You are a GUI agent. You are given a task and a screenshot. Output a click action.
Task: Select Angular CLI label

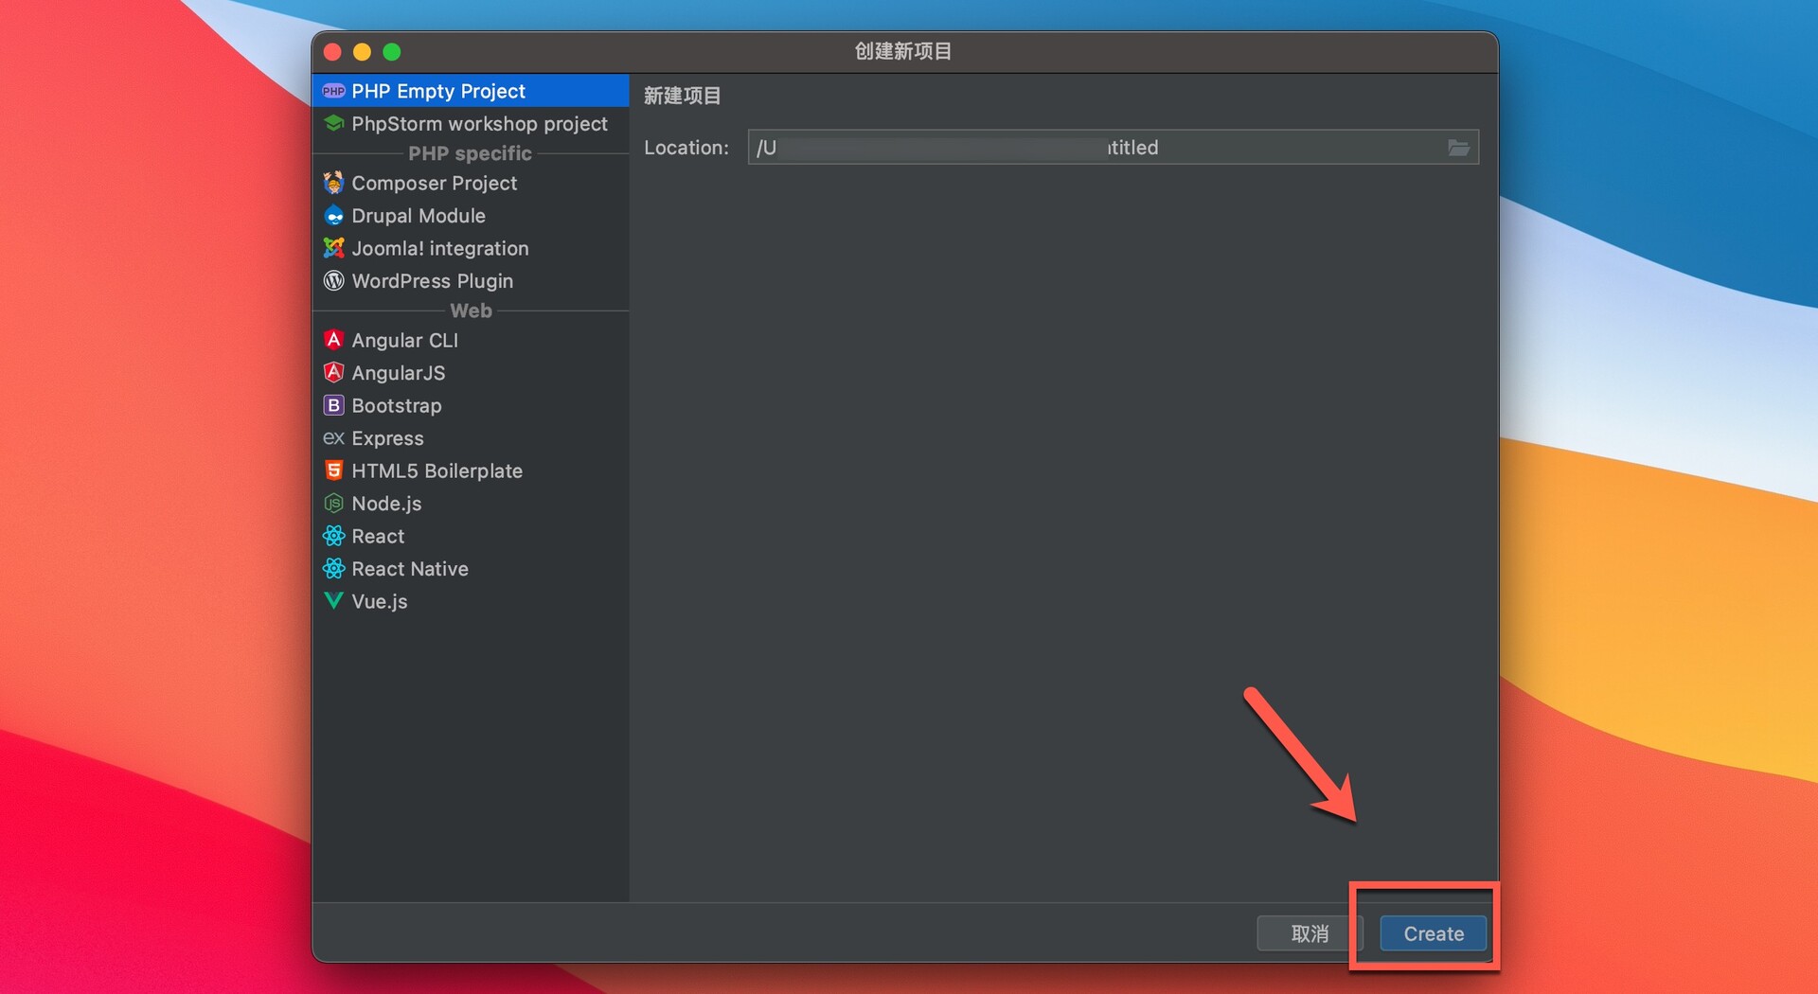click(x=405, y=340)
